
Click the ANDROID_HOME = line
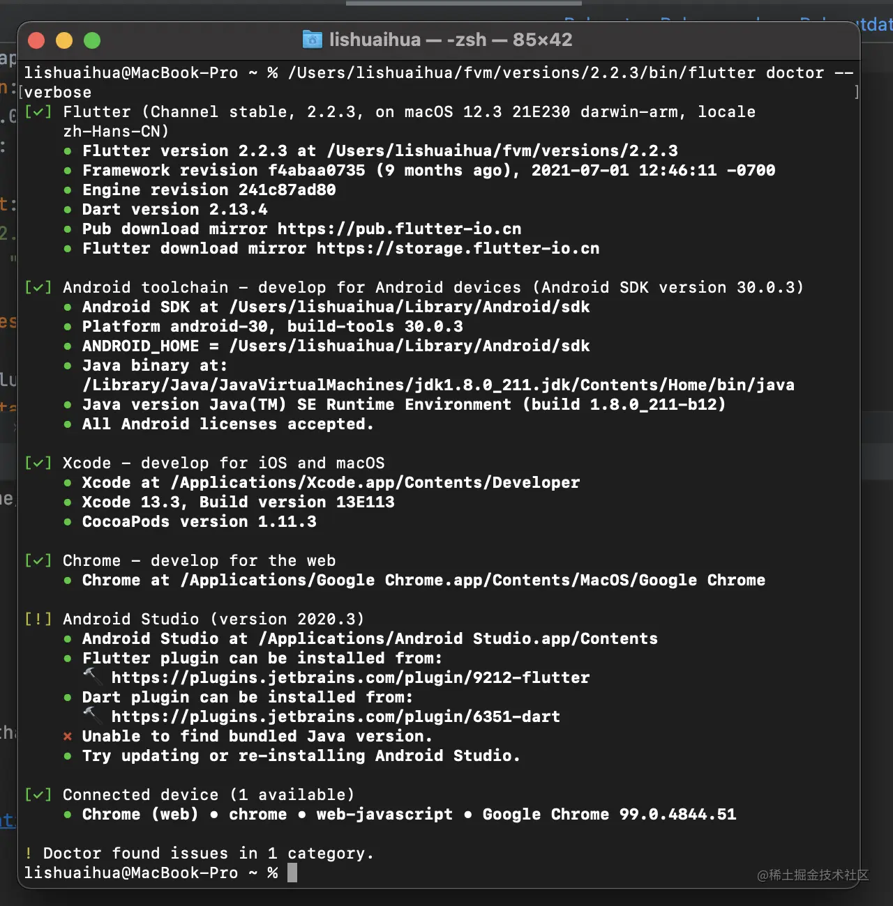point(336,346)
